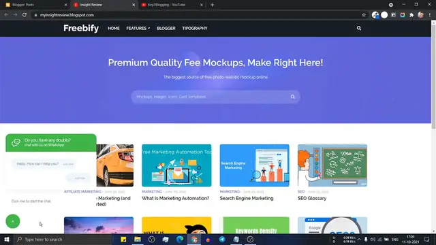Open File Explorer from the taskbar
This screenshot has width=436, height=245.
point(138,239)
